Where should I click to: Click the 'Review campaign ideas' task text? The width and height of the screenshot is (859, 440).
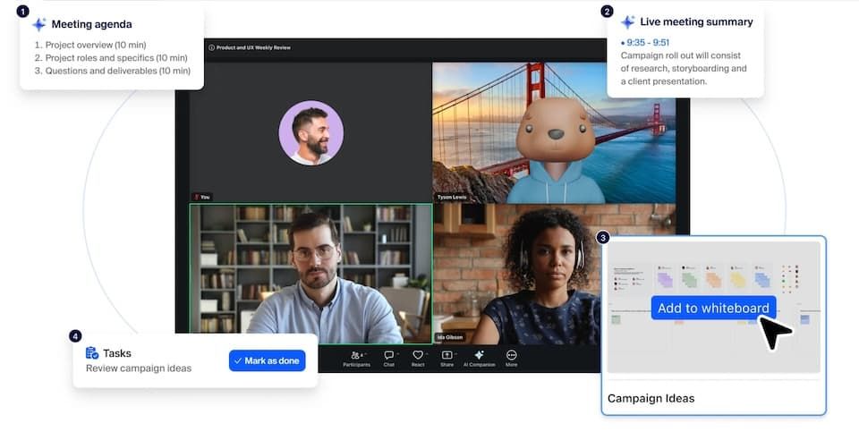pos(139,368)
